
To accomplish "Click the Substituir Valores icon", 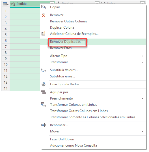I will [x=43, y=70].
